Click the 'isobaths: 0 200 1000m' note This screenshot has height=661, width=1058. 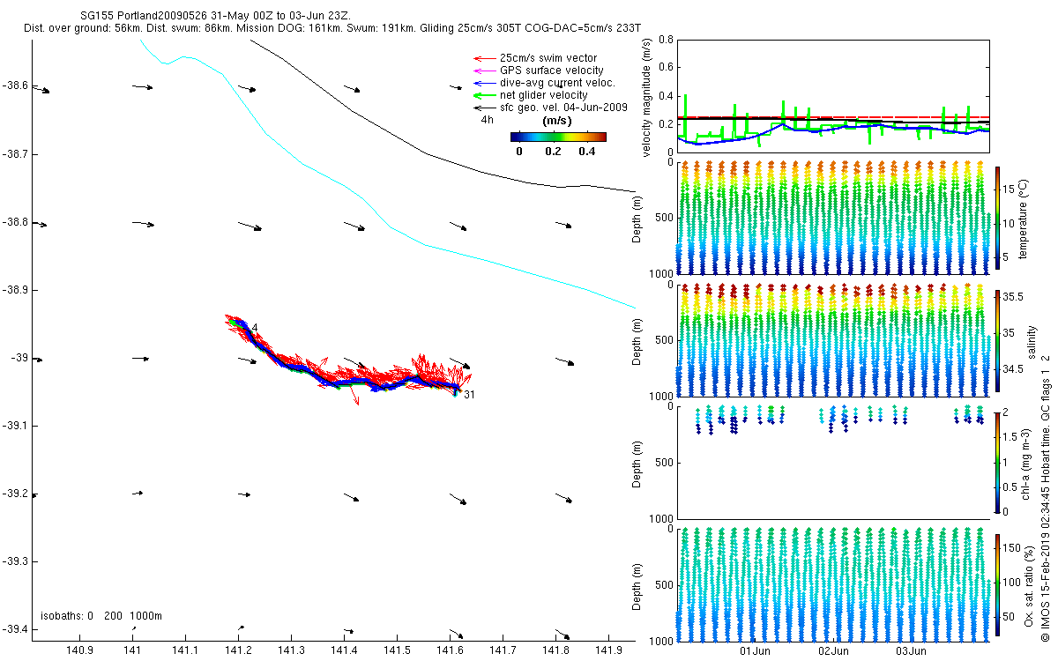point(101,615)
